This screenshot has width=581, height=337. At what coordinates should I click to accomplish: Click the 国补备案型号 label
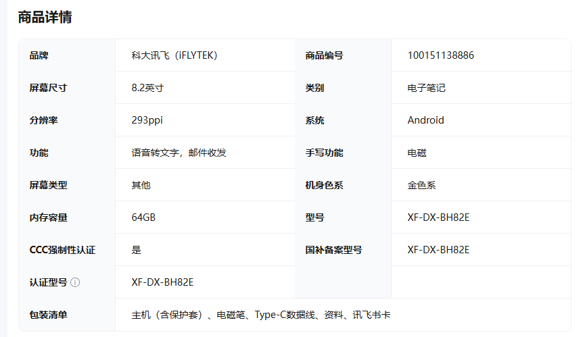pos(333,250)
